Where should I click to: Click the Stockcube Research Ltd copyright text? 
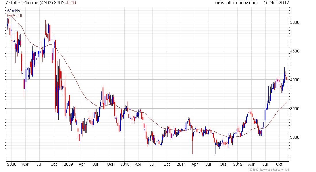click(x=269, y=170)
